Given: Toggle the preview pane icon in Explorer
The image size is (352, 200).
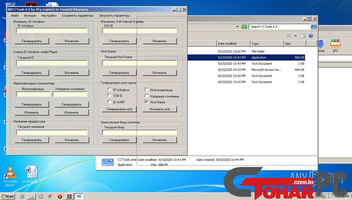Looking at the screenshot, I should (303, 36).
